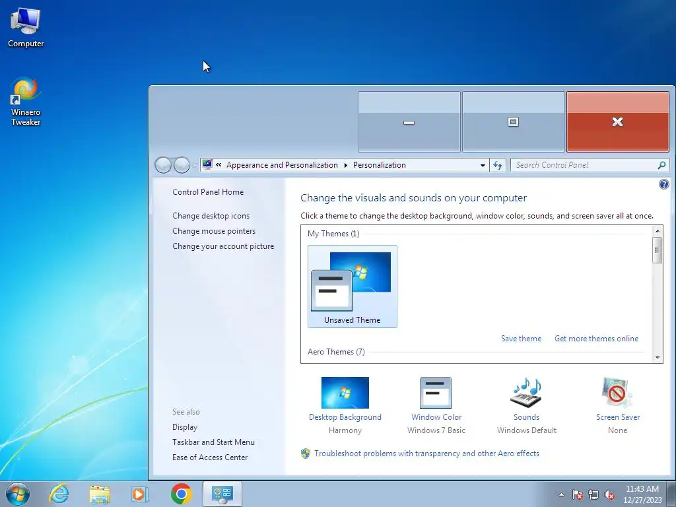The width and height of the screenshot is (676, 507).
Task: Launch Windows Media Player from the taskbar
Action: pos(140,494)
